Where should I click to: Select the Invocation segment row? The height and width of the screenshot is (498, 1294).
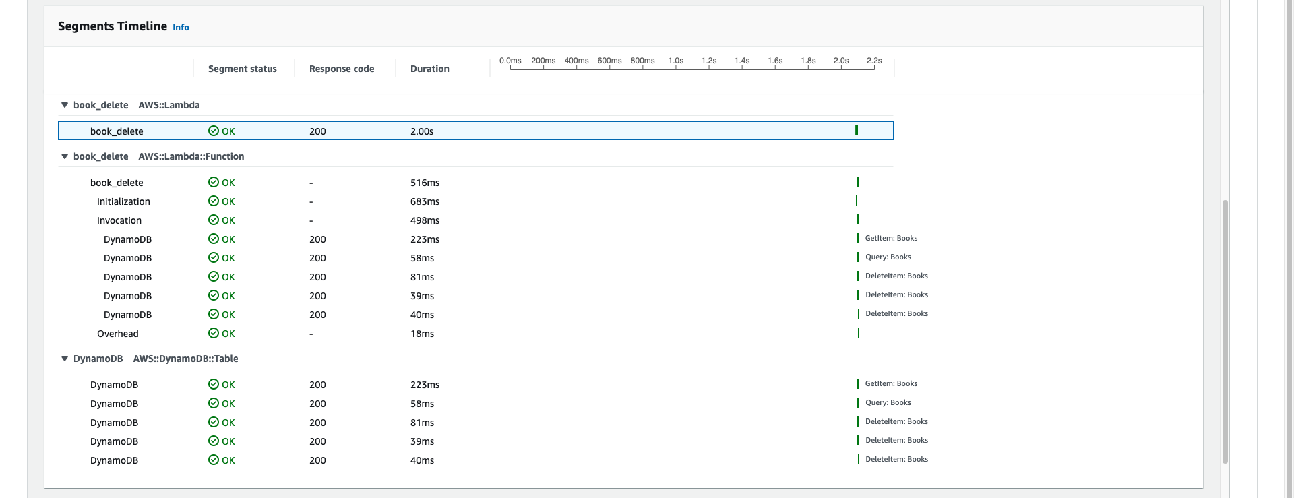coord(476,220)
